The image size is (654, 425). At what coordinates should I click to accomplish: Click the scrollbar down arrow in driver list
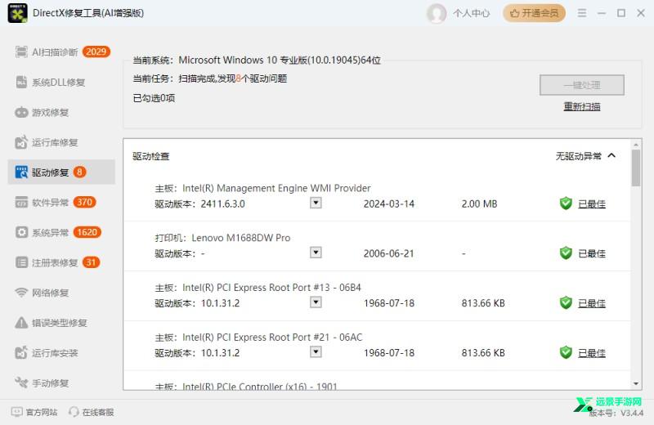coord(636,383)
